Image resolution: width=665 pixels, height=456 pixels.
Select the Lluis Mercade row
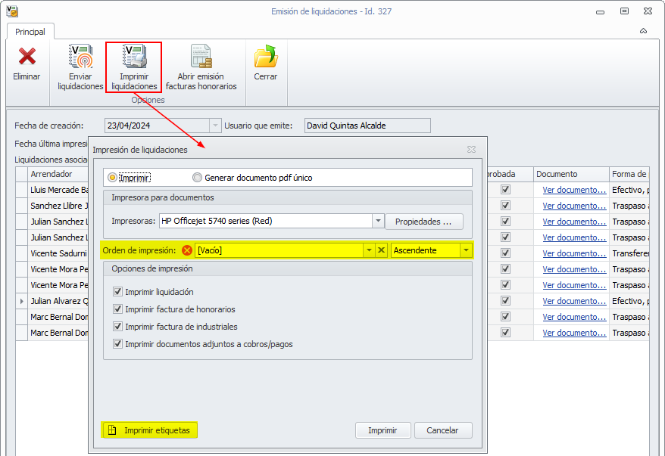click(x=59, y=190)
